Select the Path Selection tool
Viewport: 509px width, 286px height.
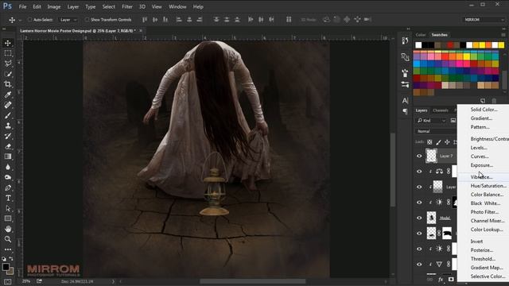point(8,208)
